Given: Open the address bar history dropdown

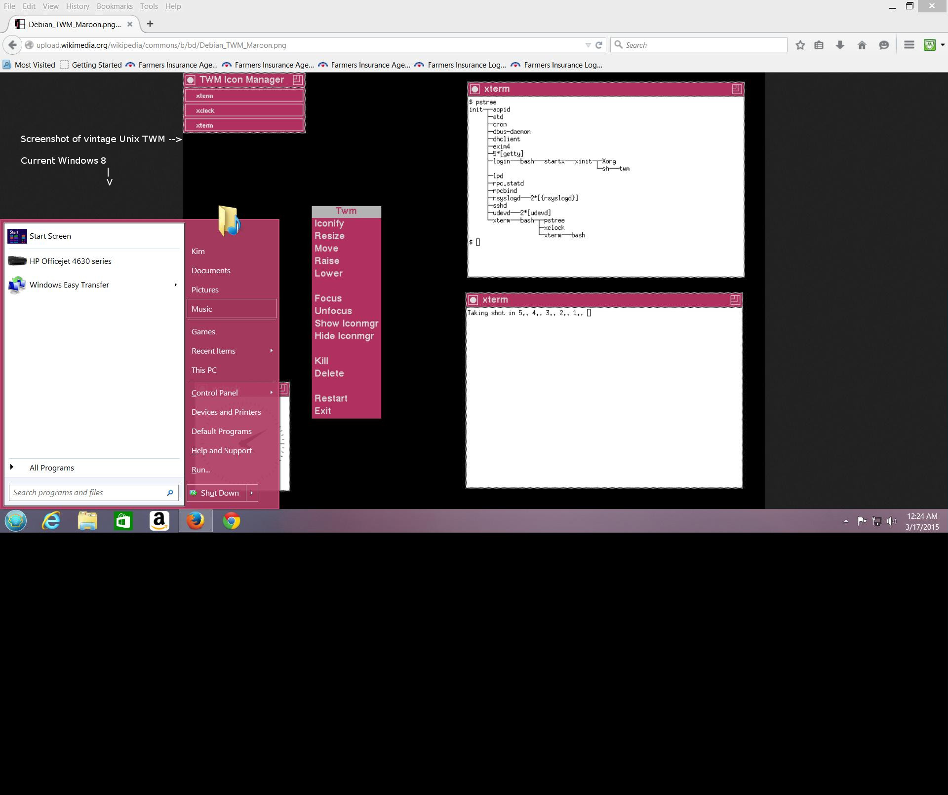Looking at the screenshot, I should point(588,45).
